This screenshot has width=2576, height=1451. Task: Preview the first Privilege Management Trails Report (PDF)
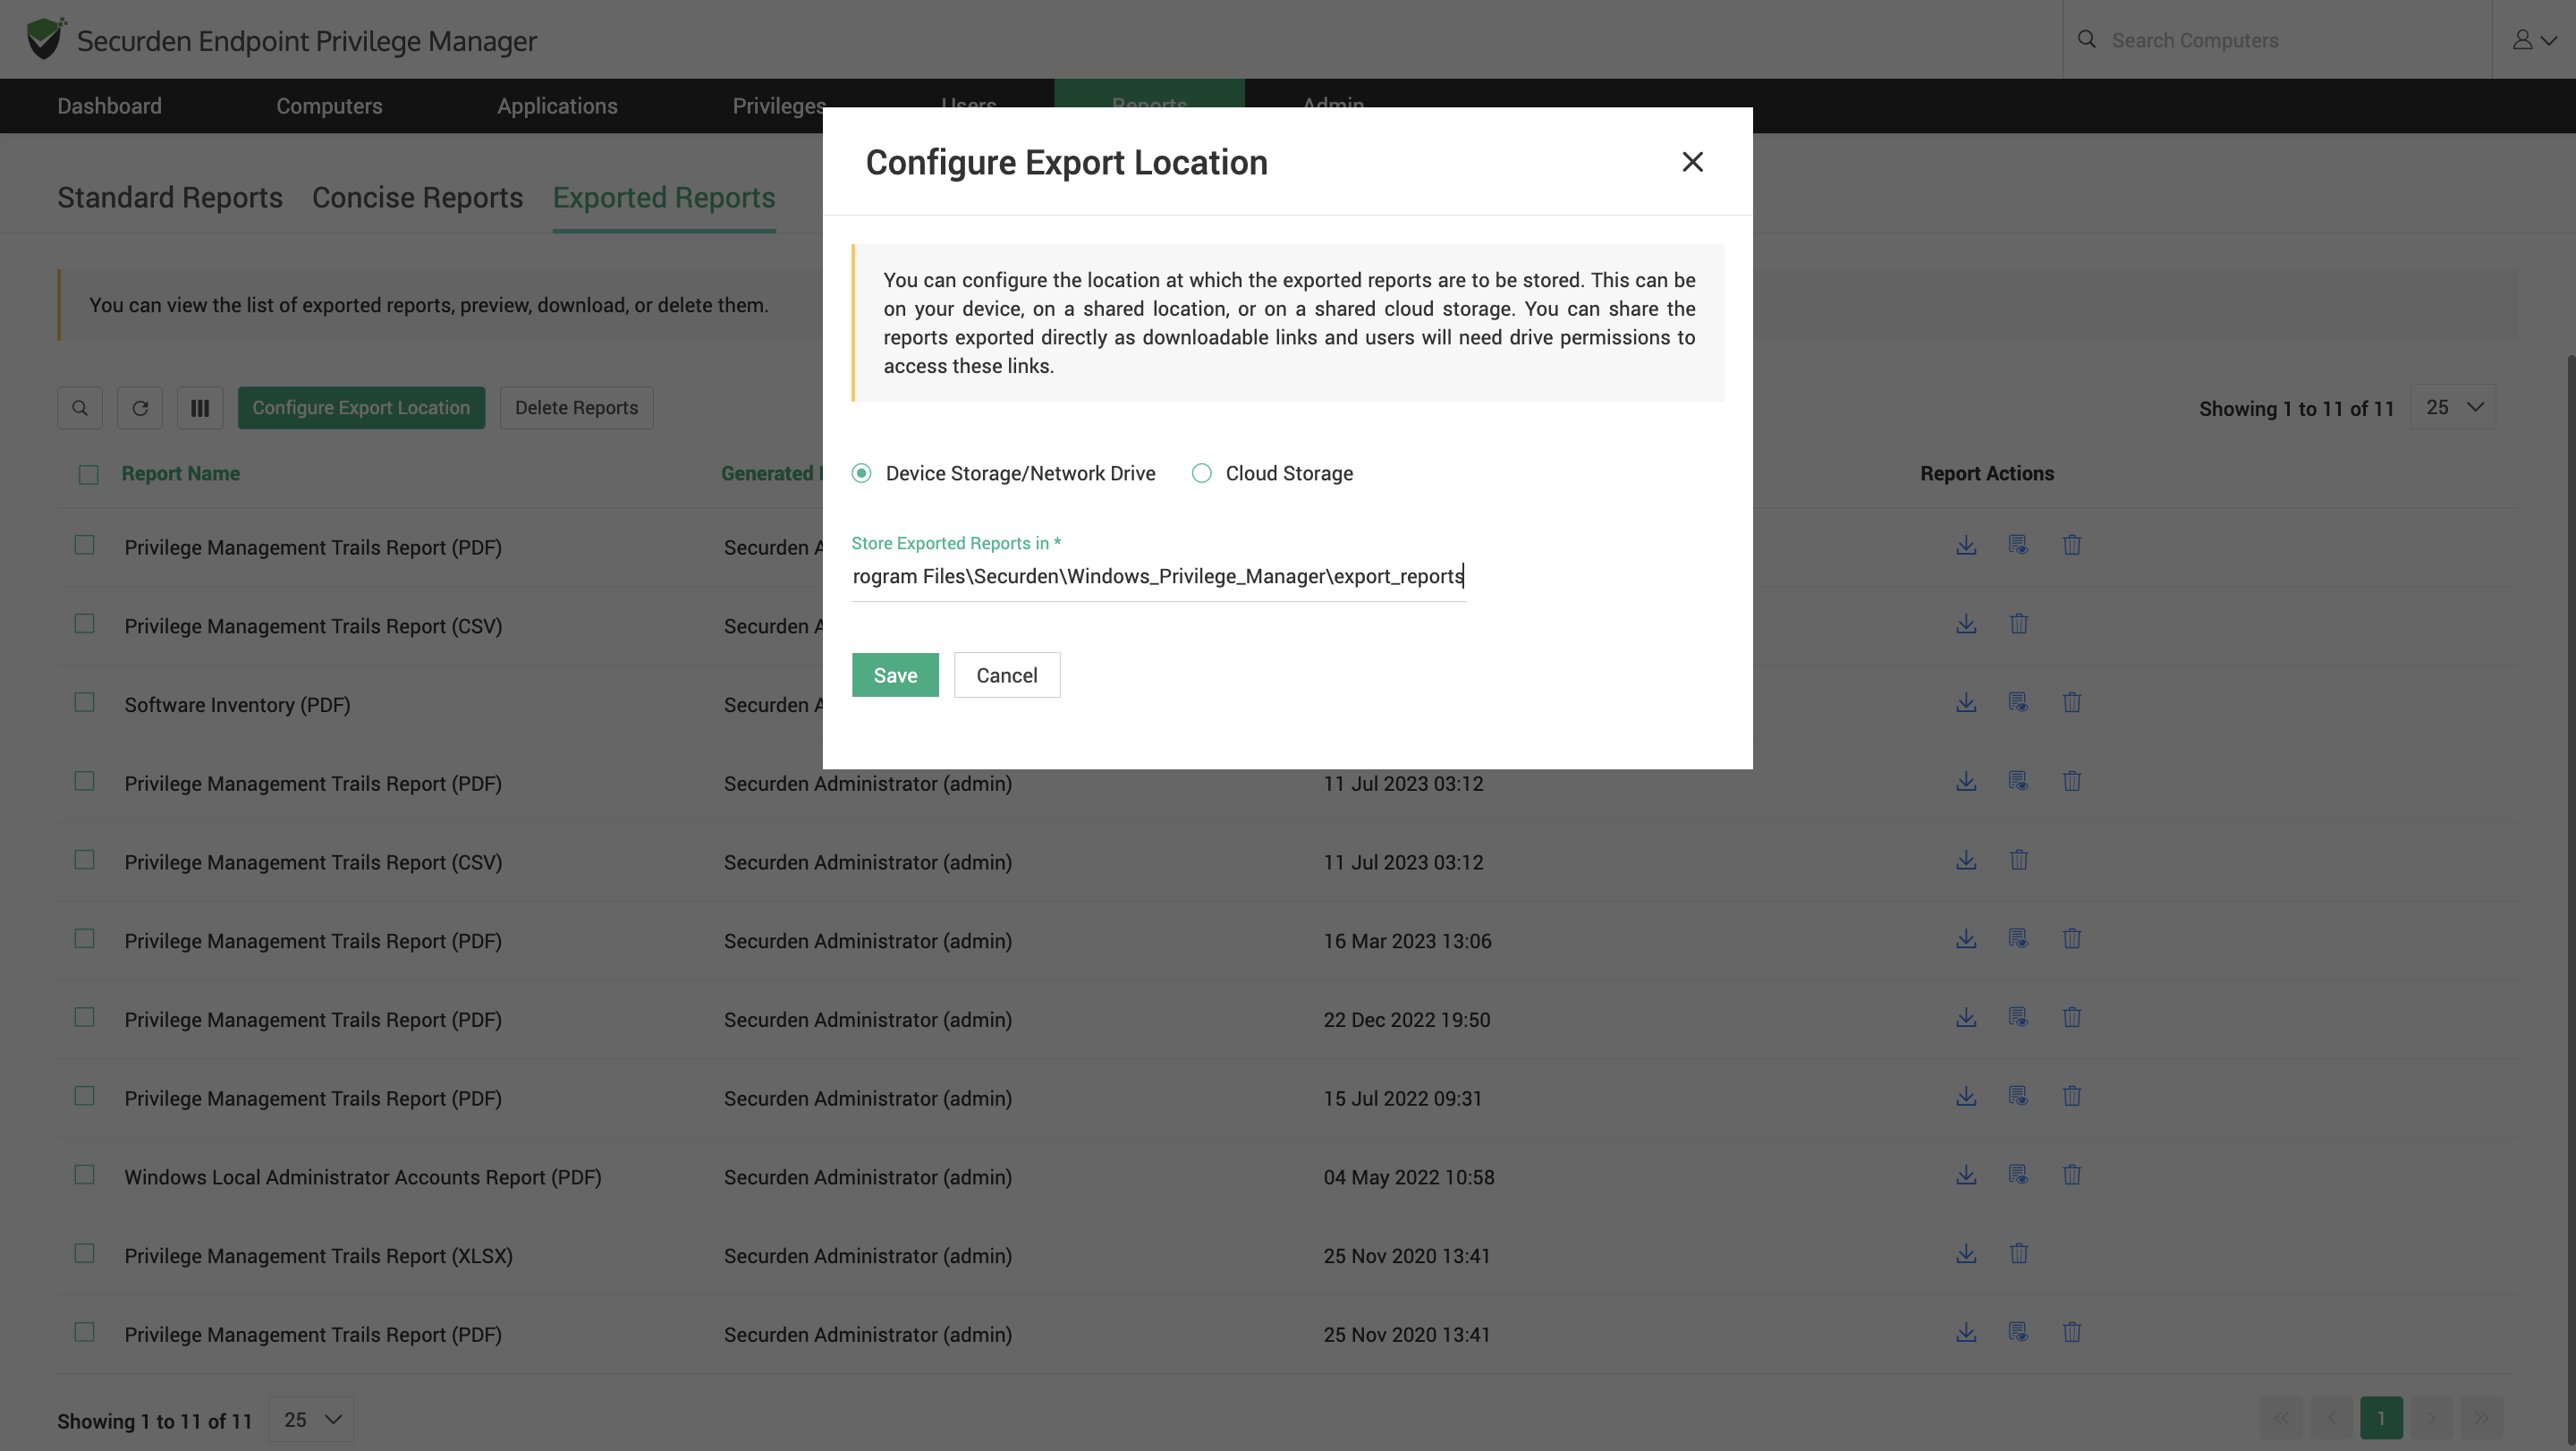click(2018, 545)
